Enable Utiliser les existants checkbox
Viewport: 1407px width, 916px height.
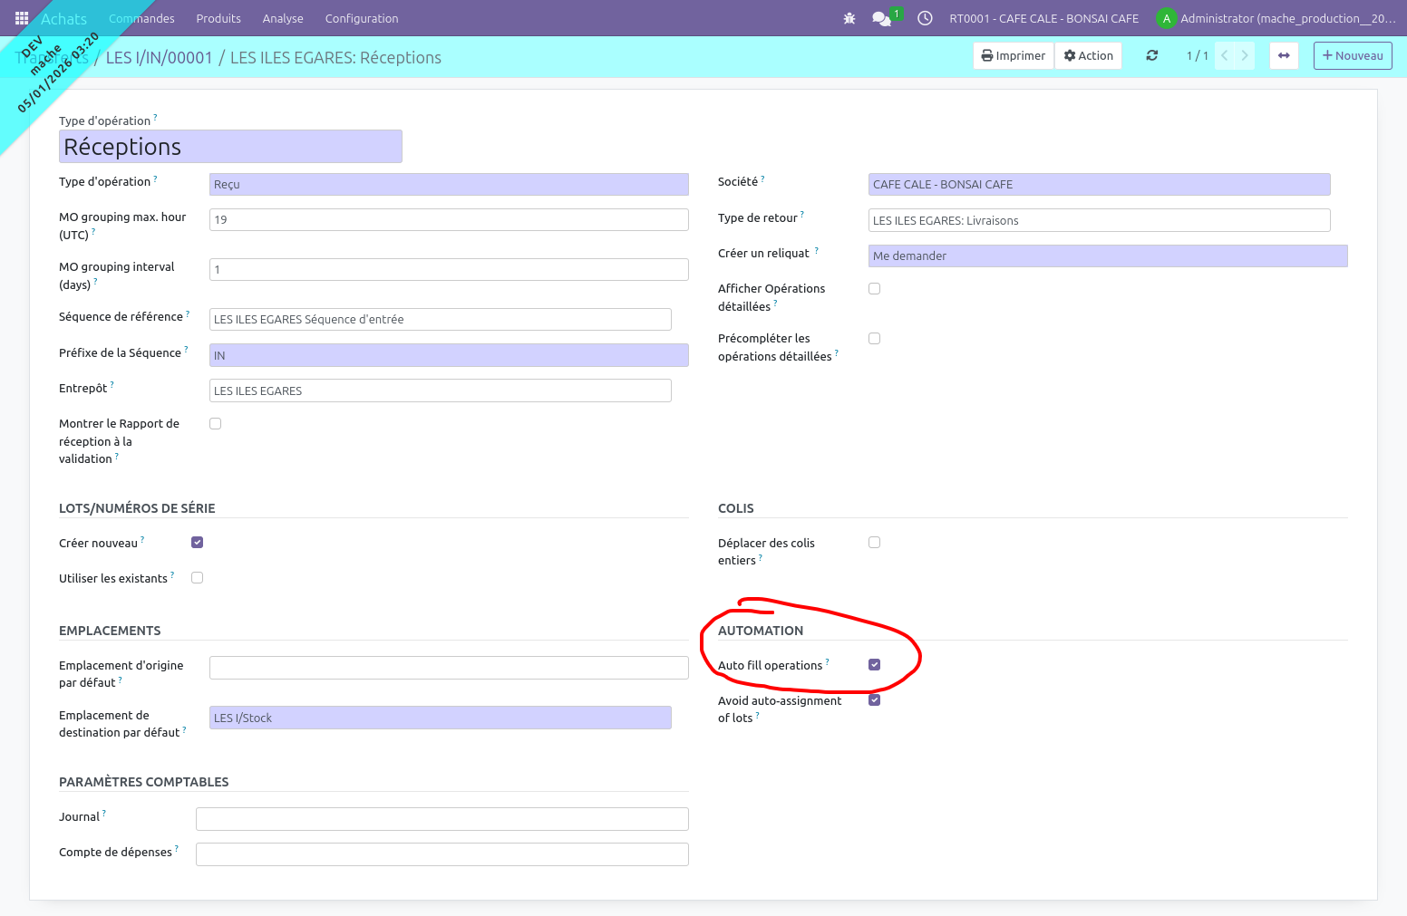tap(198, 578)
